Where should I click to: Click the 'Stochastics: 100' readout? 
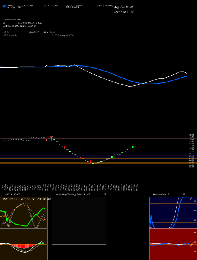coord(12,20)
